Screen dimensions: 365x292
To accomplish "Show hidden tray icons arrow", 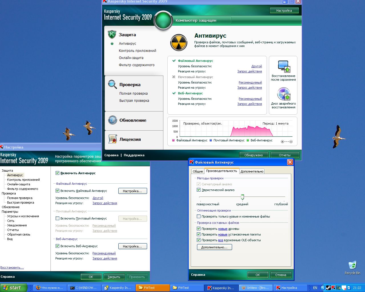I will (x=323, y=288).
